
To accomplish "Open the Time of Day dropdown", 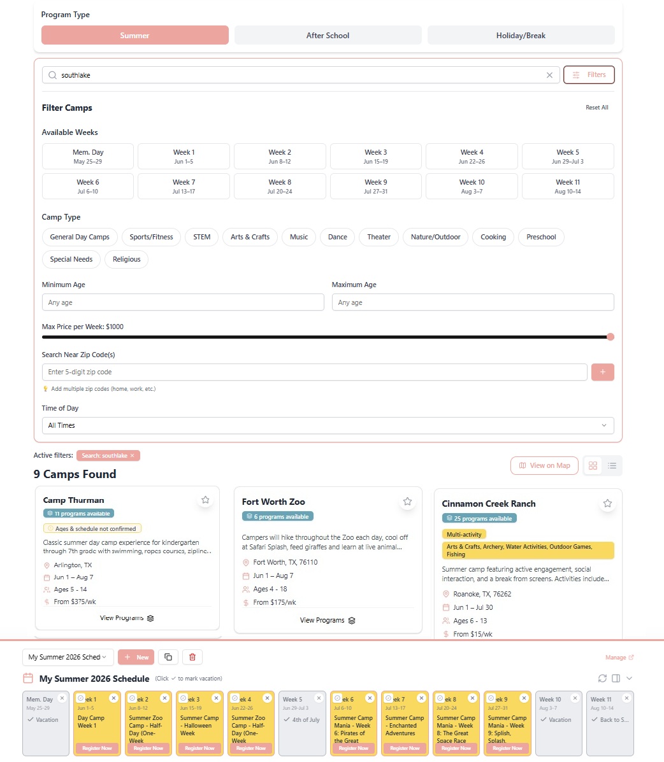I will pos(328,425).
